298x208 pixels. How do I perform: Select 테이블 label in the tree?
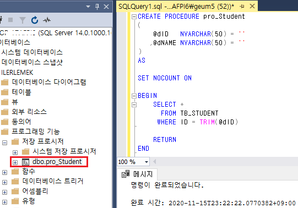(21, 92)
